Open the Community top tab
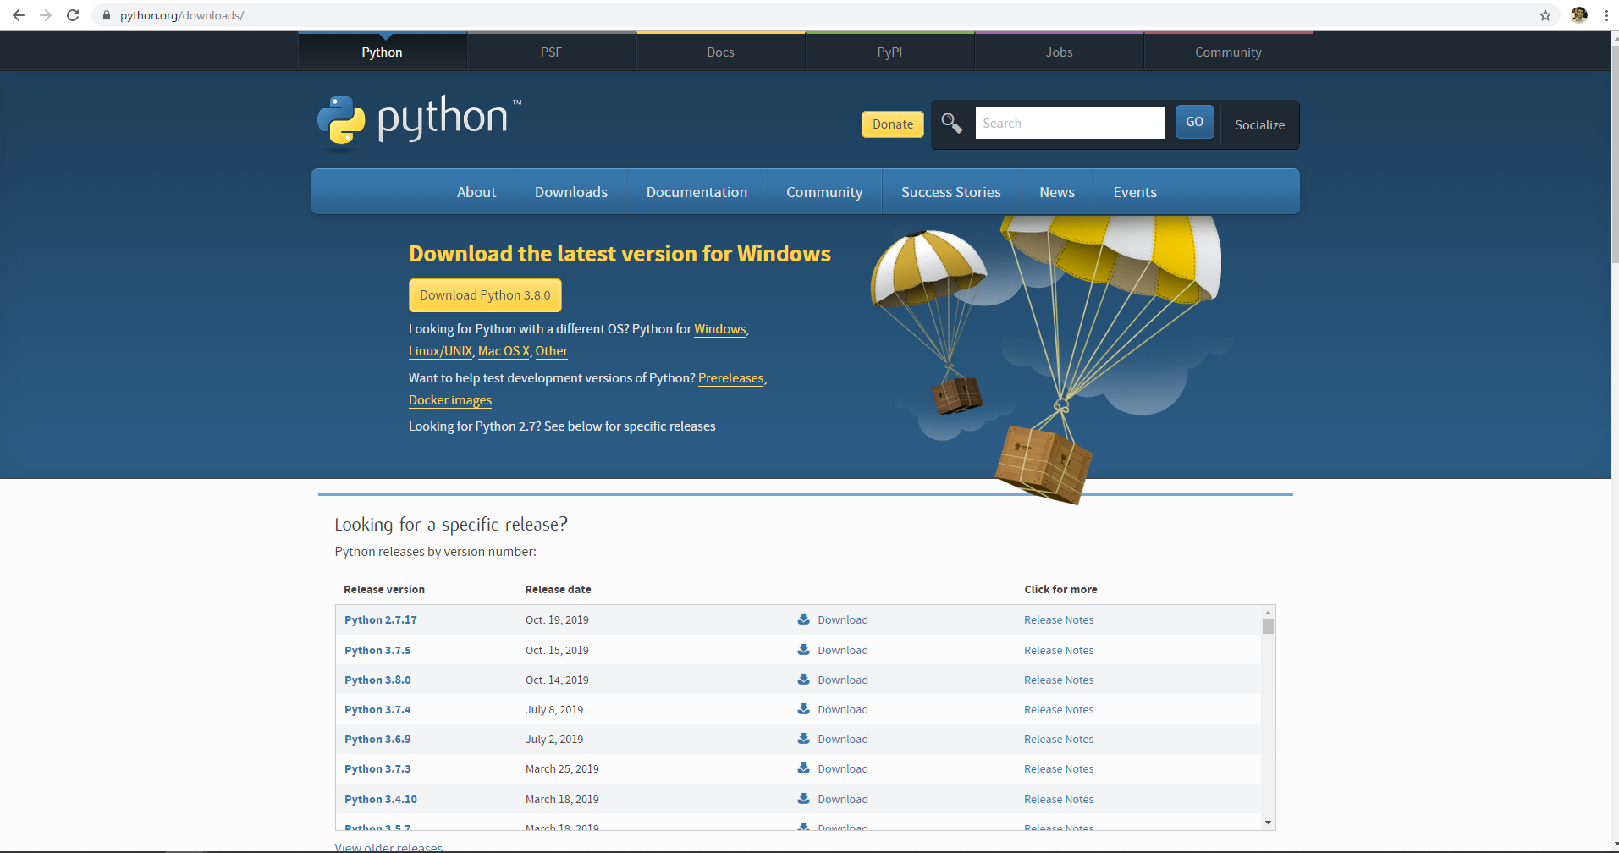The image size is (1619, 853). coord(1229,52)
